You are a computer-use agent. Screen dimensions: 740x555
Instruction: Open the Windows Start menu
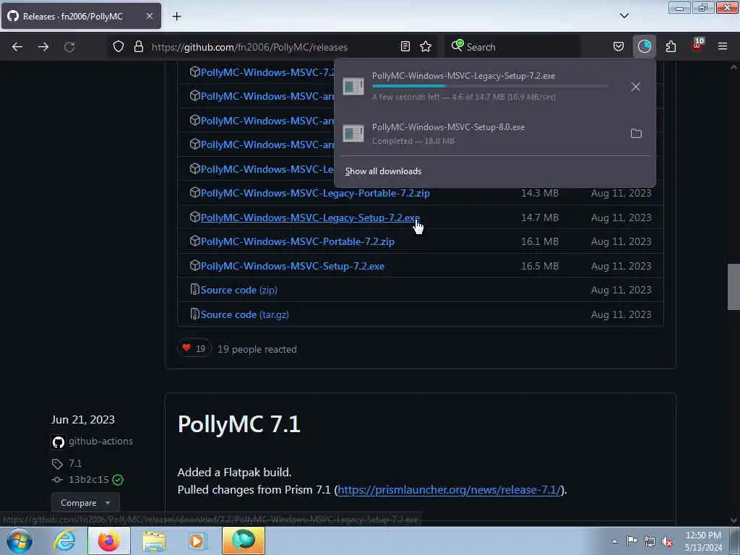point(20,541)
